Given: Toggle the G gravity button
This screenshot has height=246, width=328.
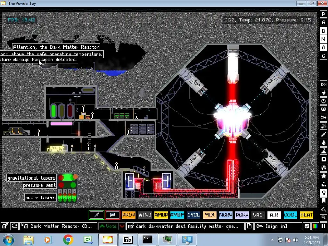Looking at the screenshot, I should point(324,22).
